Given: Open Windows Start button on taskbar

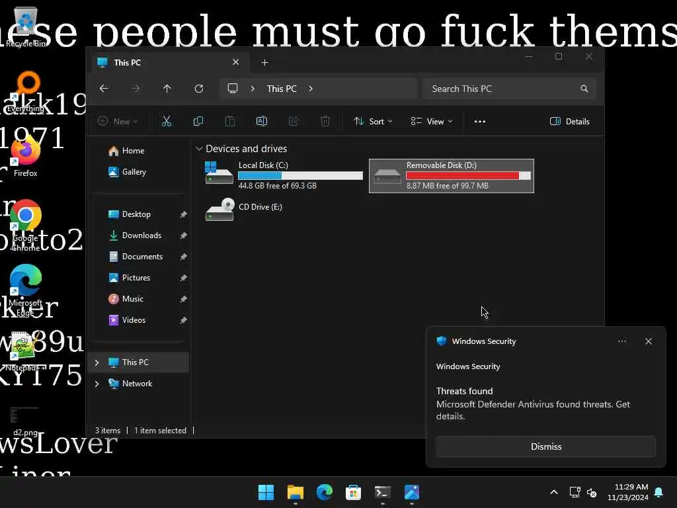Looking at the screenshot, I should click(x=266, y=492).
